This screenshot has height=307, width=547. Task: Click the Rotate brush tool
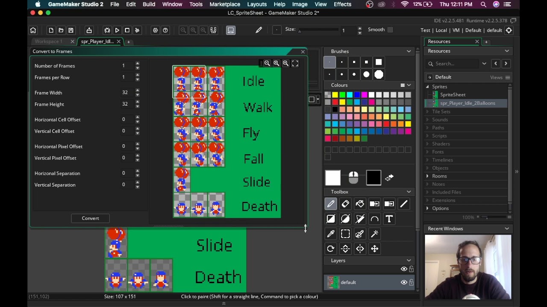pos(331,249)
